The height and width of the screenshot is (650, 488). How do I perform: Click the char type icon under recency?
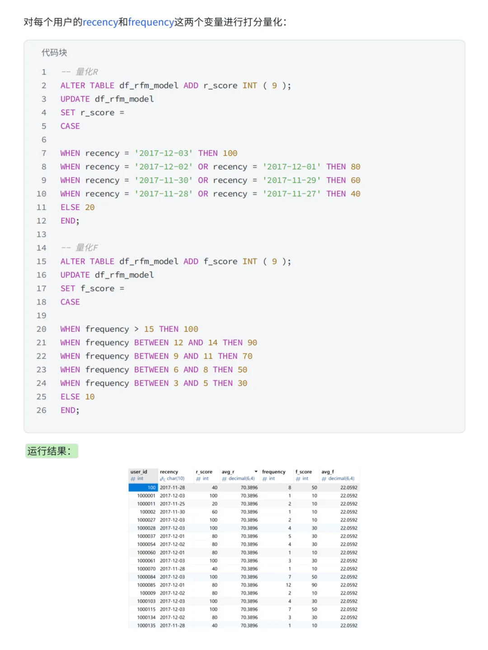[x=163, y=478]
